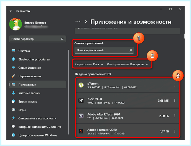Viewport: 191px width, 146px height.
Task: Click the Приложения и возможности page title
Action: coord(131,22)
